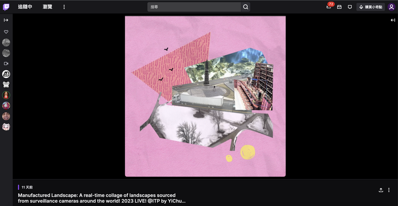
Task: Focus the 搜尋 search field
Action: pos(194,7)
